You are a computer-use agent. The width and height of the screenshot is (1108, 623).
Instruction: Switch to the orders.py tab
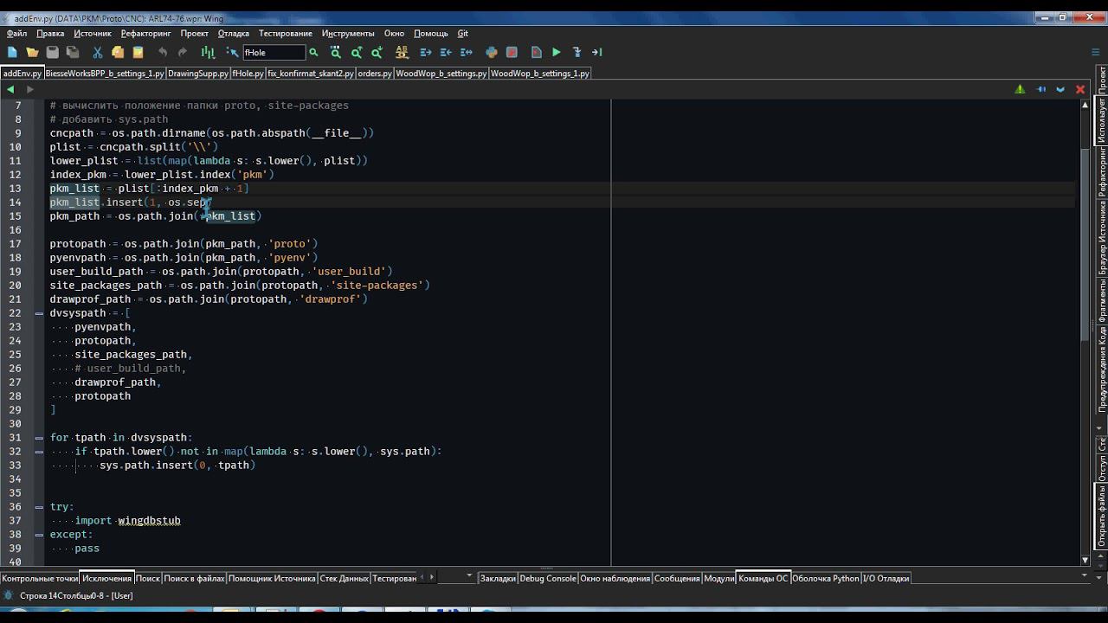375,74
